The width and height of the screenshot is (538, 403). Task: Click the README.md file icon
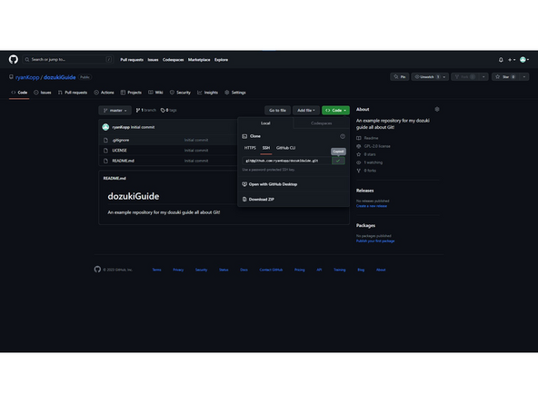pyautogui.click(x=105, y=161)
